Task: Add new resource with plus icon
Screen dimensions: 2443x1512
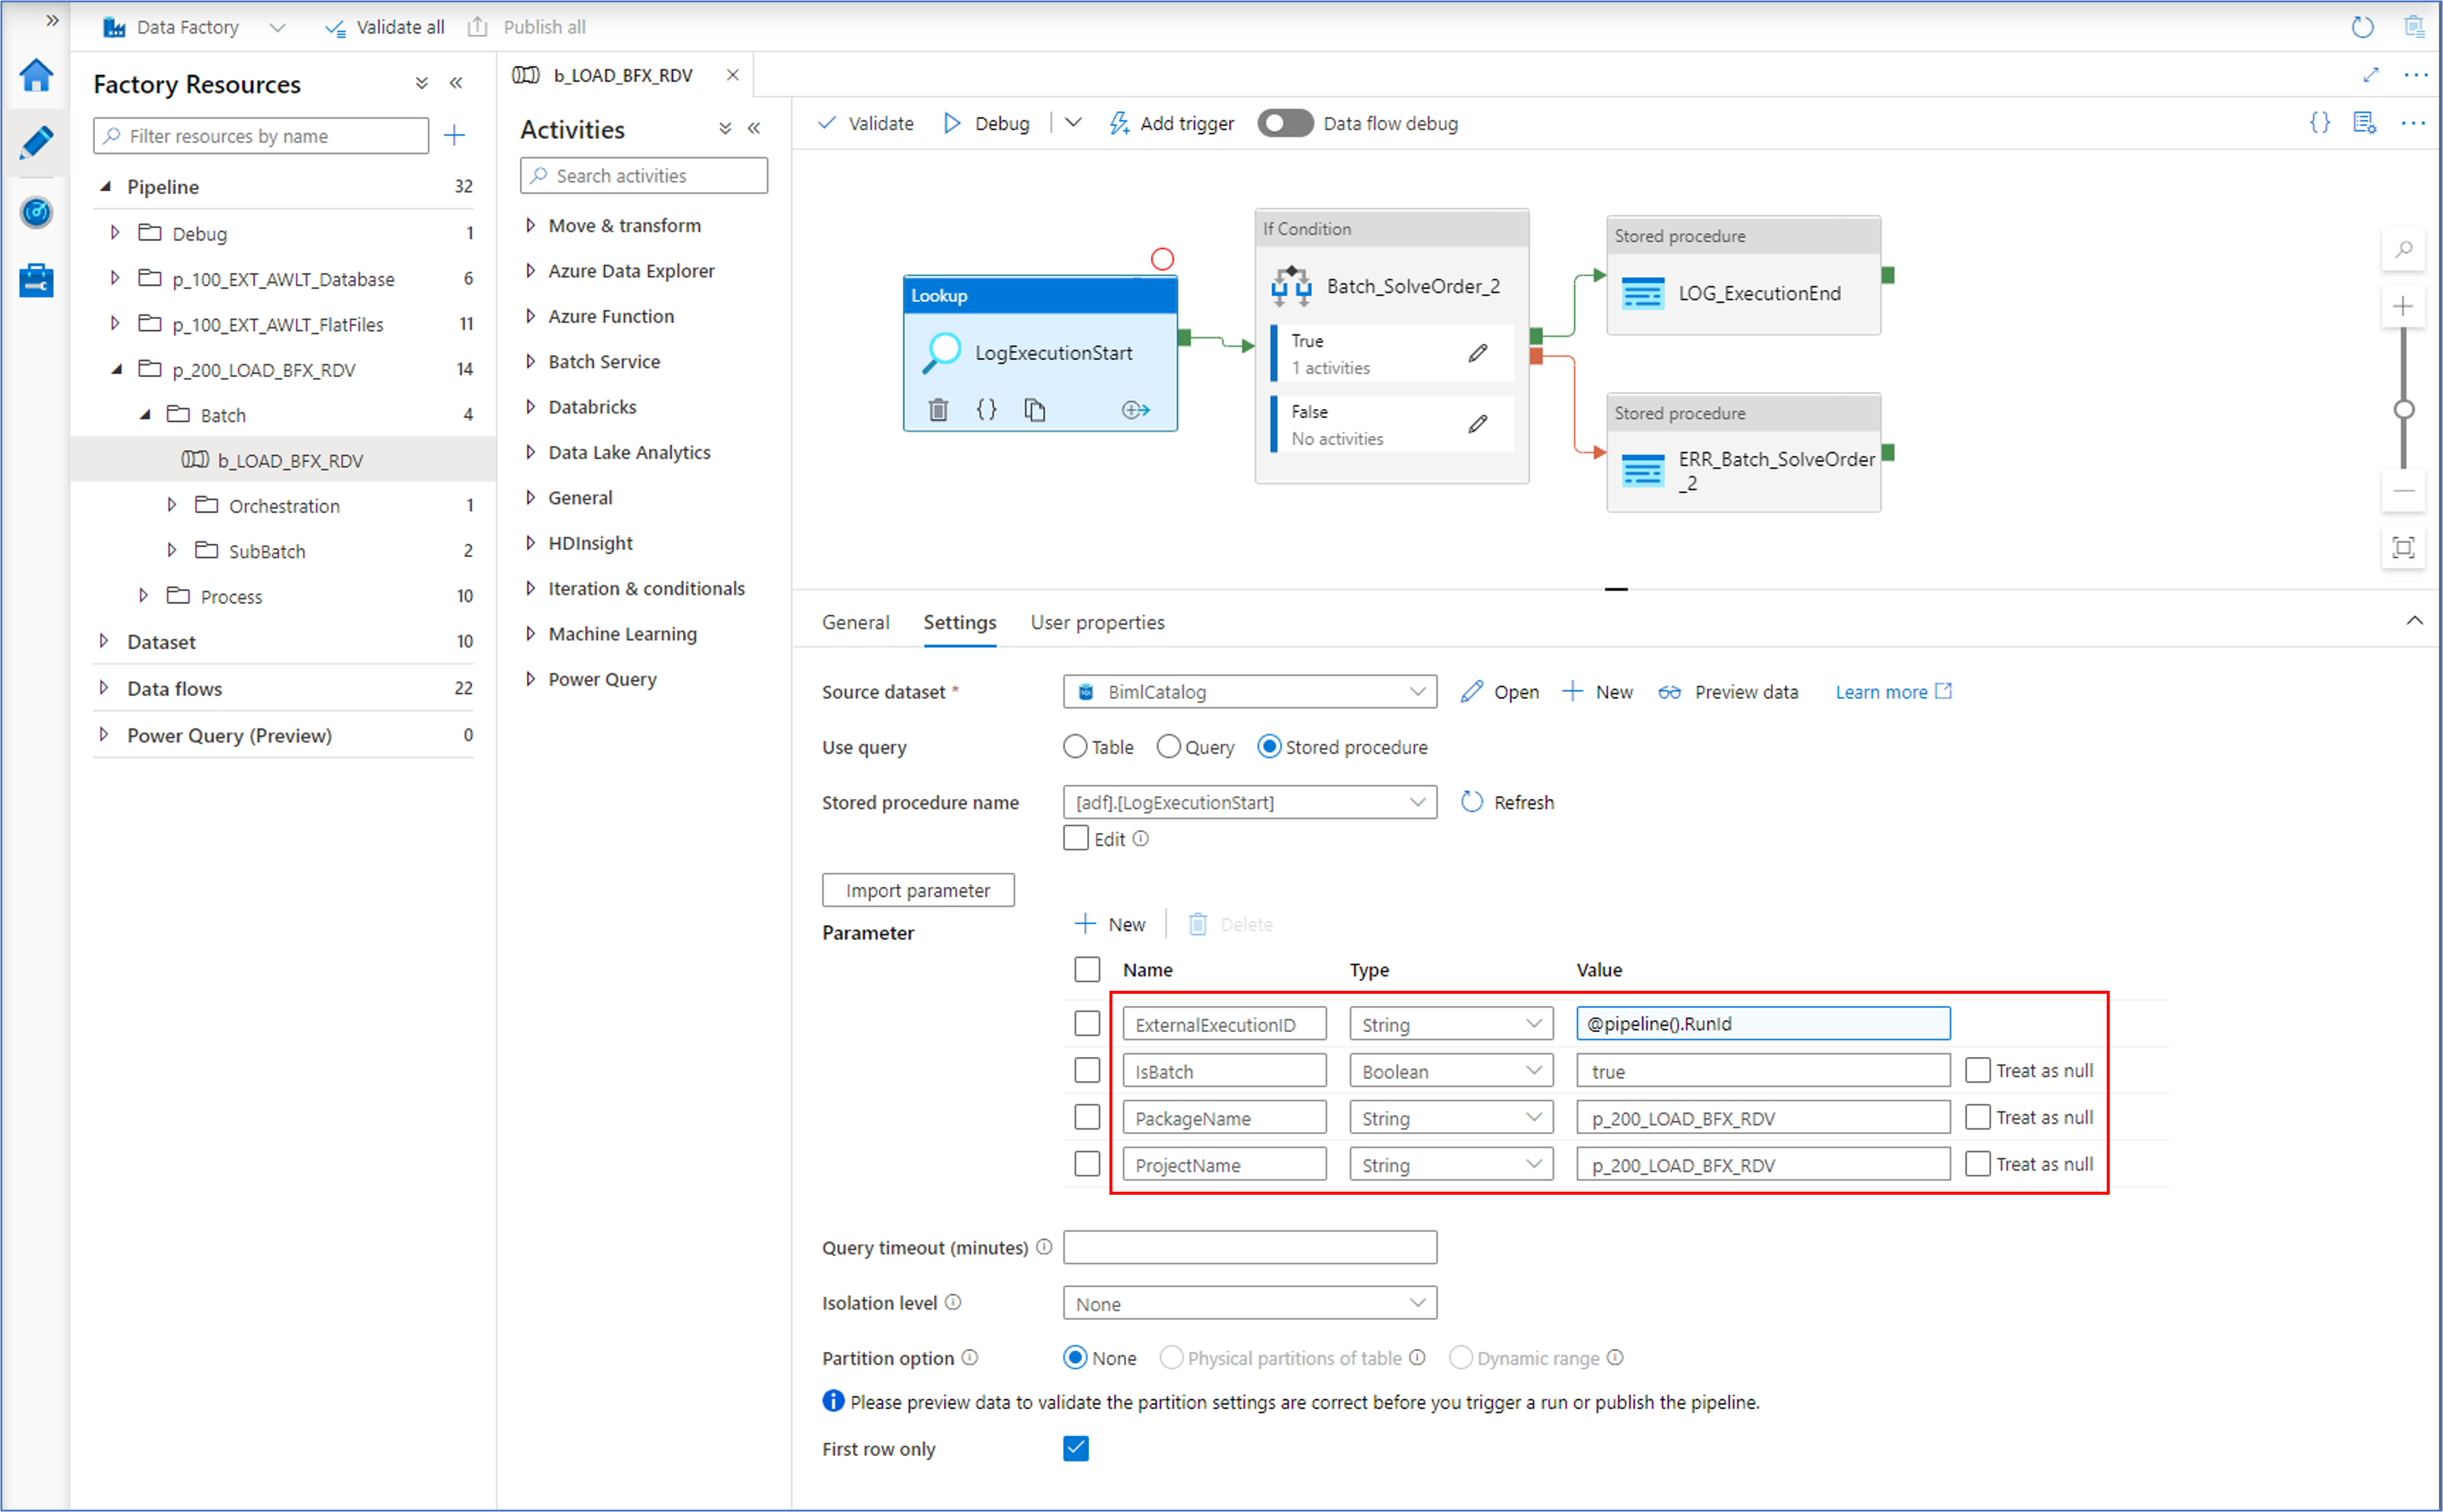Action: [454, 135]
